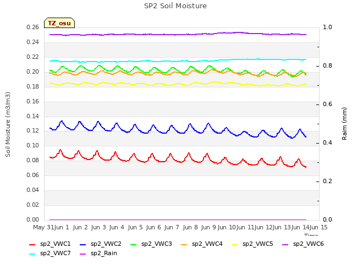Click the purple sp2_VWC6 legend swatch
This screenshot has height=264, width=352.
point(285,244)
